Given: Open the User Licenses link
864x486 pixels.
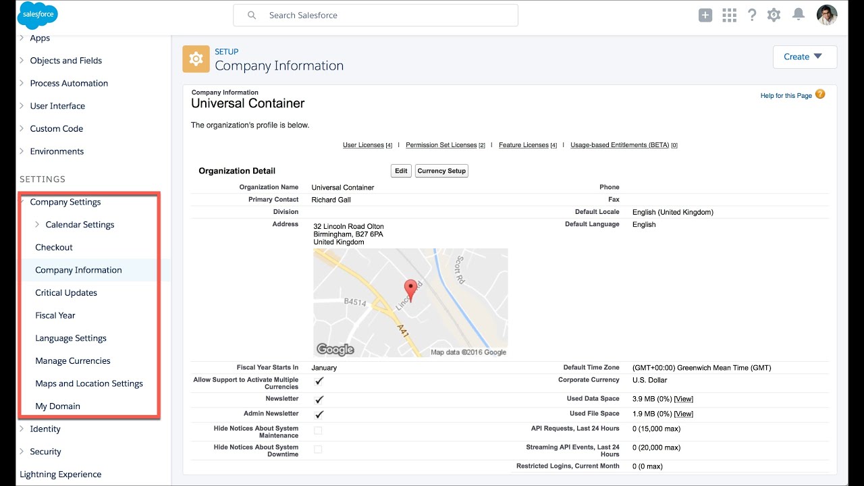Looking at the screenshot, I should coord(363,145).
